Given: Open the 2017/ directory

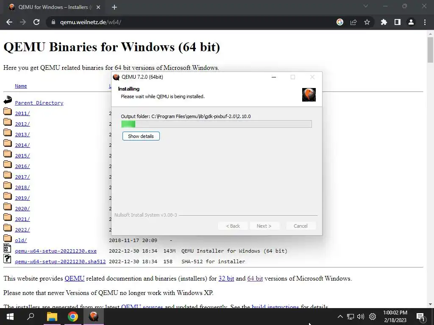Looking at the screenshot, I should (x=22, y=177).
